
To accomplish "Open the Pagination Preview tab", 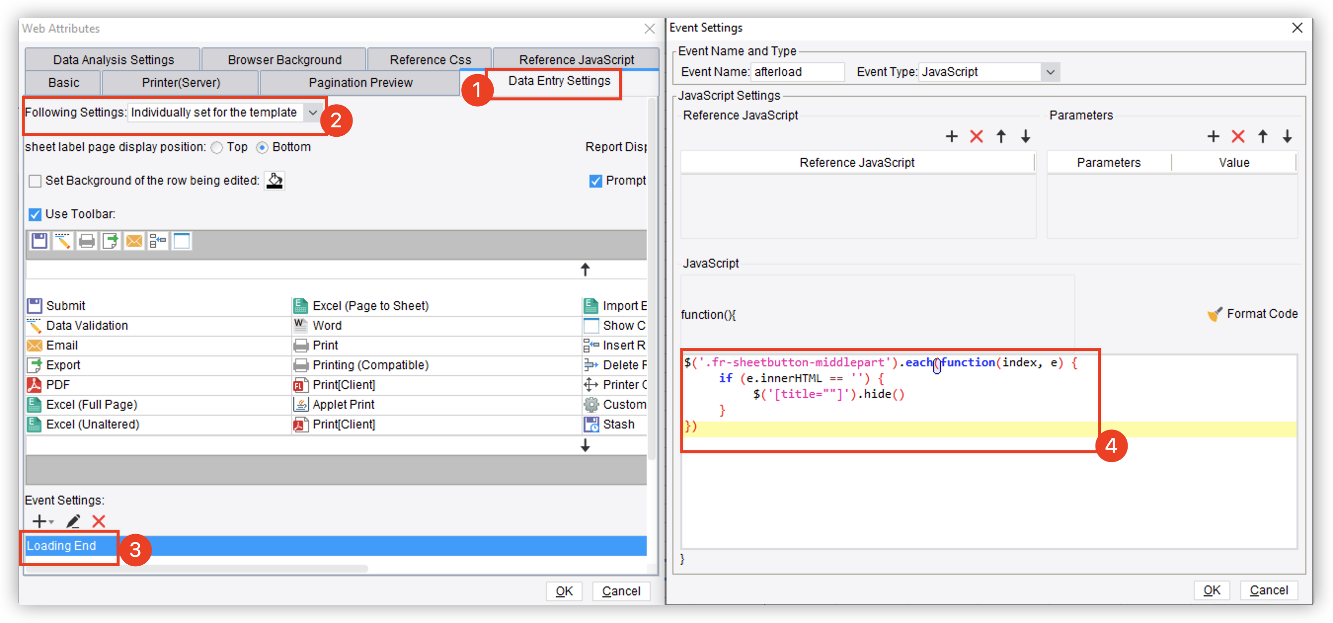I will 360,83.
